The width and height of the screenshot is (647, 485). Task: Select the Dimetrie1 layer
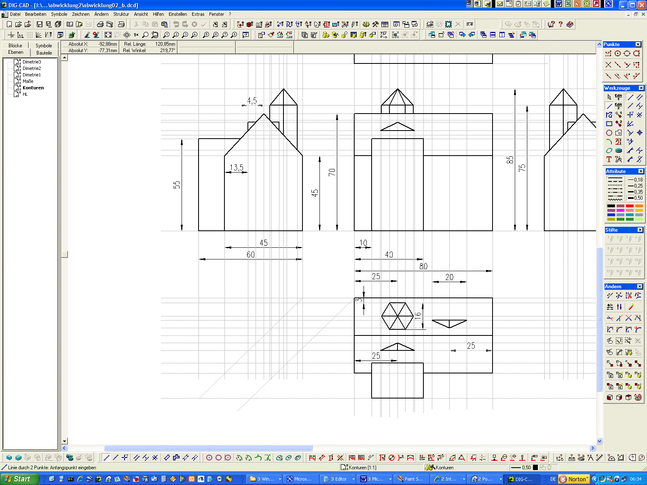32,75
